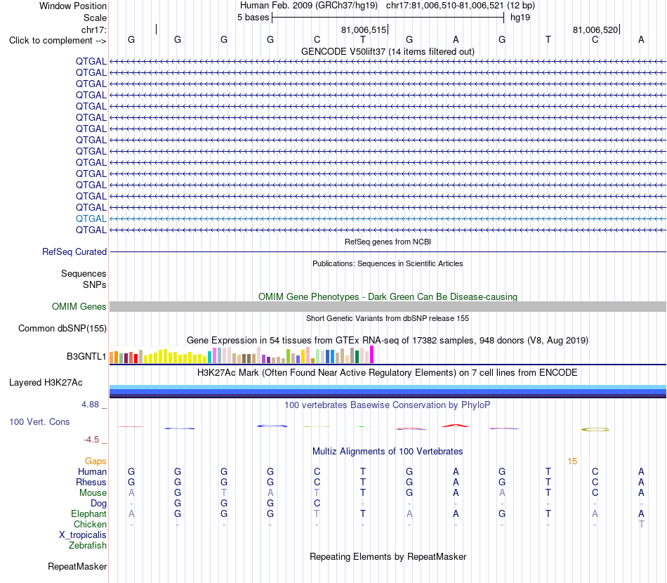Image resolution: width=667 pixels, height=583 pixels.
Task: Open the 'H3K27Ac Mark' ENCODE track title
Action: point(388,373)
